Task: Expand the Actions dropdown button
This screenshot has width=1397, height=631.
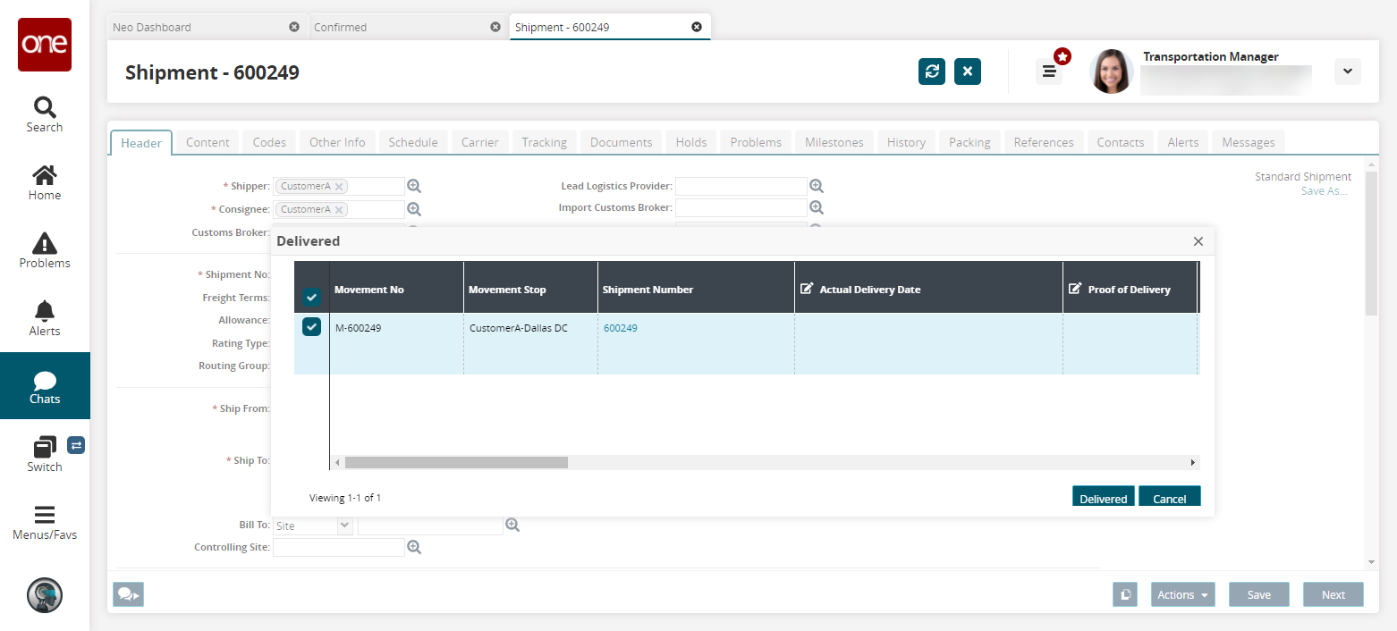Action: click(x=1181, y=594)
